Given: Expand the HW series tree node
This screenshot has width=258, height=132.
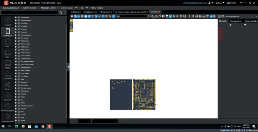Looking at the screenshot, I should click(16, 23).
